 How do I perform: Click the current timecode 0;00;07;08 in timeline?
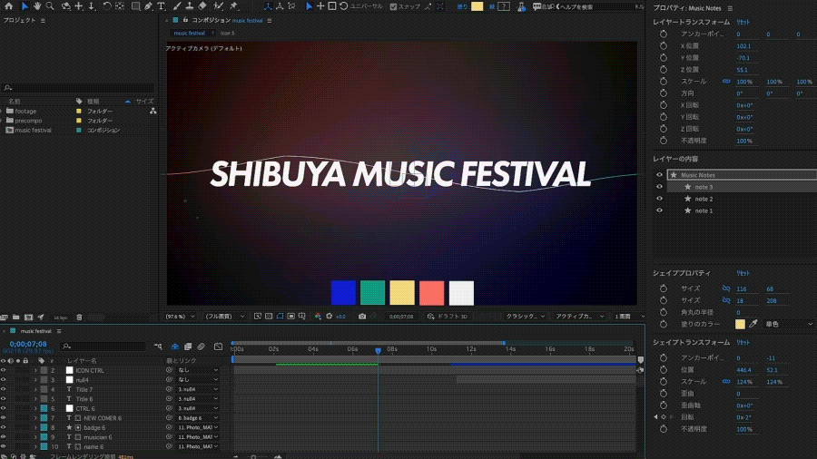click(x=28, y=344)
